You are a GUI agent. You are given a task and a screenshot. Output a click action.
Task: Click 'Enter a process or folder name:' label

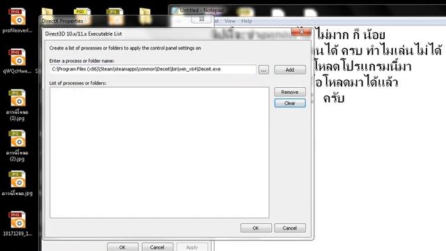click(82, 61)
